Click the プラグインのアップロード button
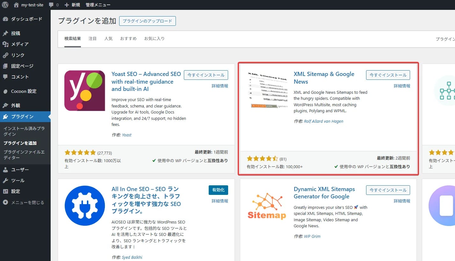Image resolution: width=455 pixels, height=261 pixels. tap(147, 21)
